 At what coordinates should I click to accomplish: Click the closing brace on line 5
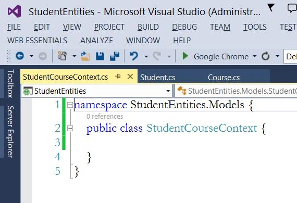[77, 172]
